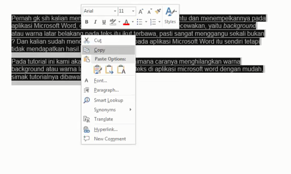Click the New Comment bubble icon
This screenshot has width=291, height=174.
click(87, 139)
